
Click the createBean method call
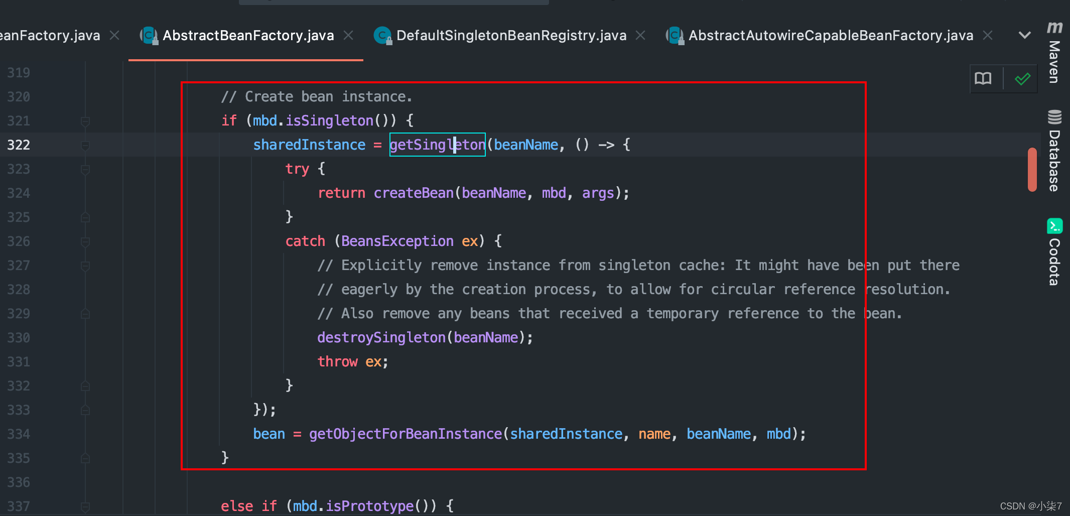(x=414, y=193)
